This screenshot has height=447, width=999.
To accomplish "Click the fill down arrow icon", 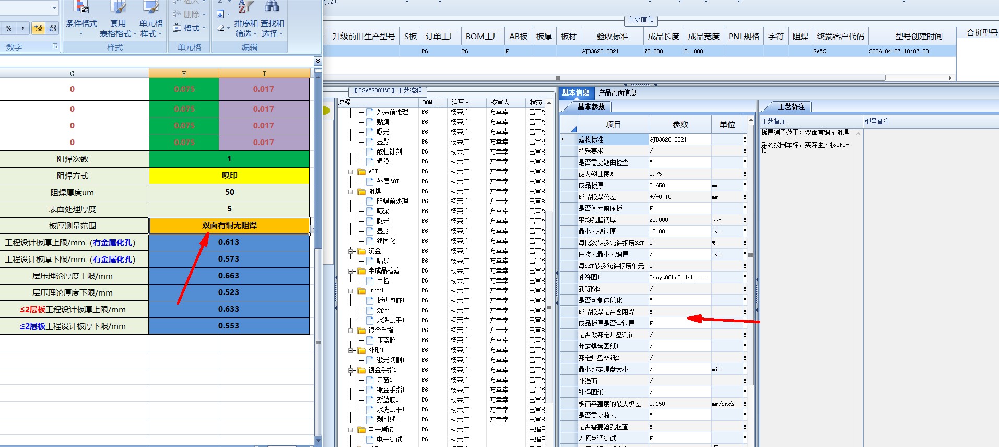I will 220,14.
